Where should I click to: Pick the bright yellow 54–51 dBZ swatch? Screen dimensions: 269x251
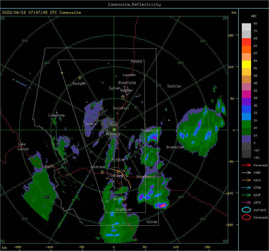[246, 64]
